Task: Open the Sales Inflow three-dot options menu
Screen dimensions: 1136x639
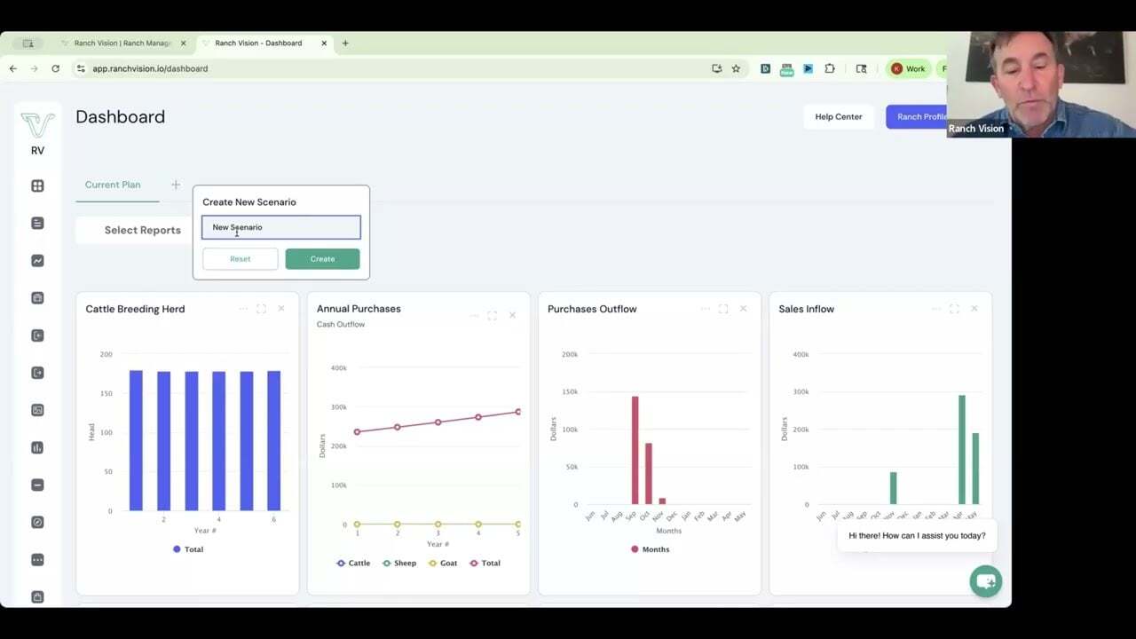Action: (x=935, y=309)
